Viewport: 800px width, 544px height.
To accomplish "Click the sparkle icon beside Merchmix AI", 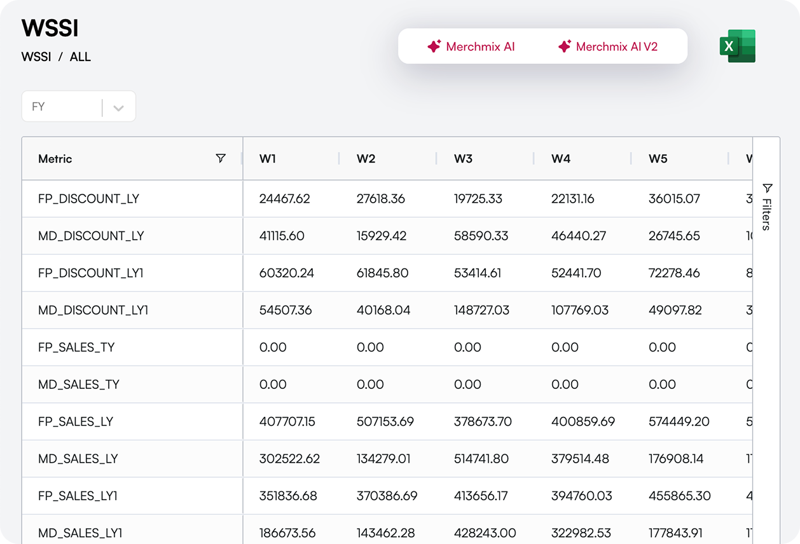I will tap(434, 46).
